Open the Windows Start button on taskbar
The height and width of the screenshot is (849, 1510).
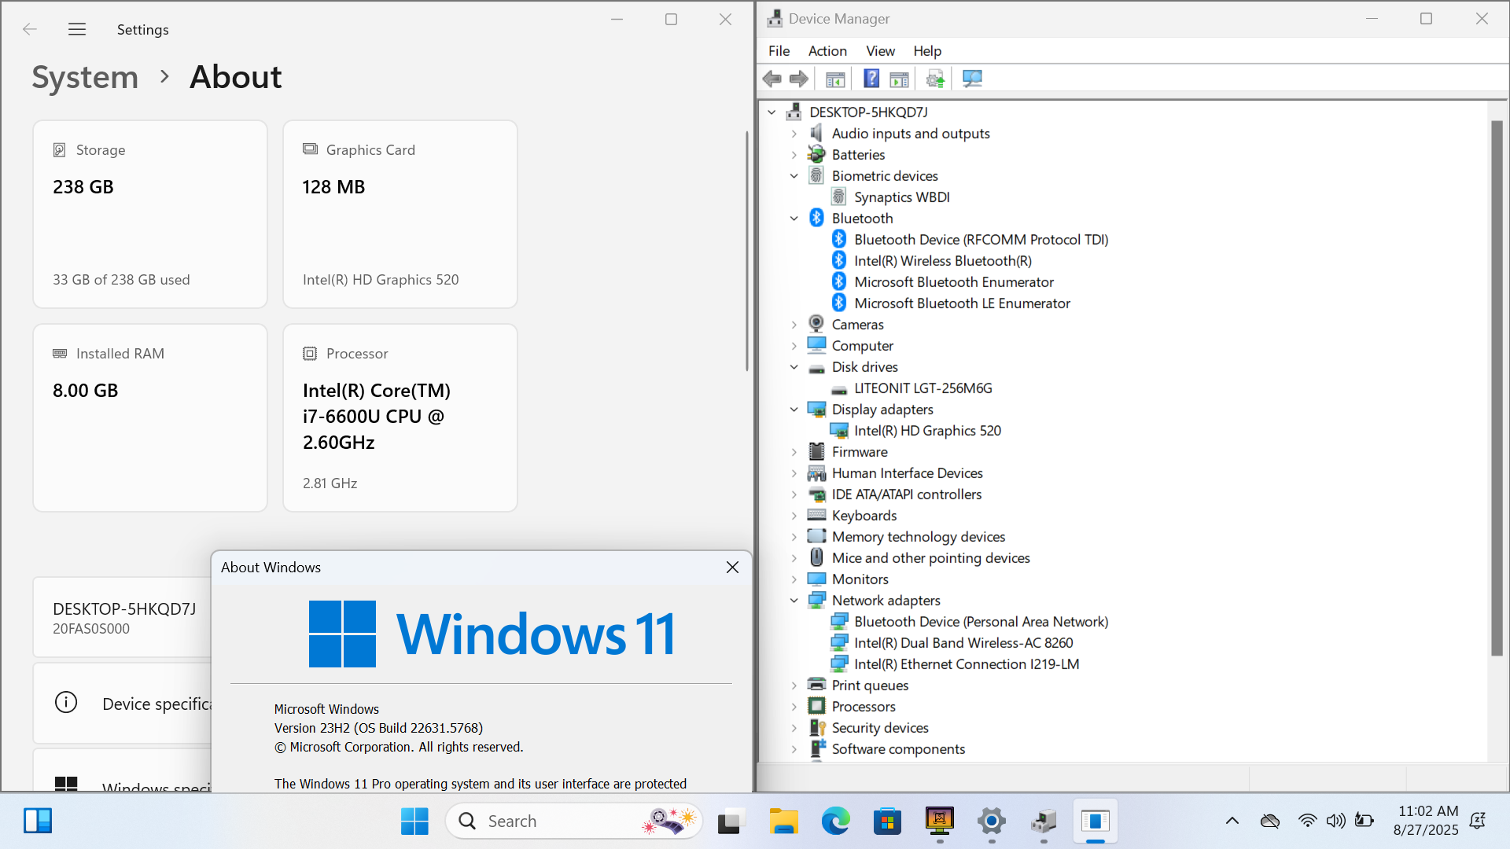tap(414, 821)
